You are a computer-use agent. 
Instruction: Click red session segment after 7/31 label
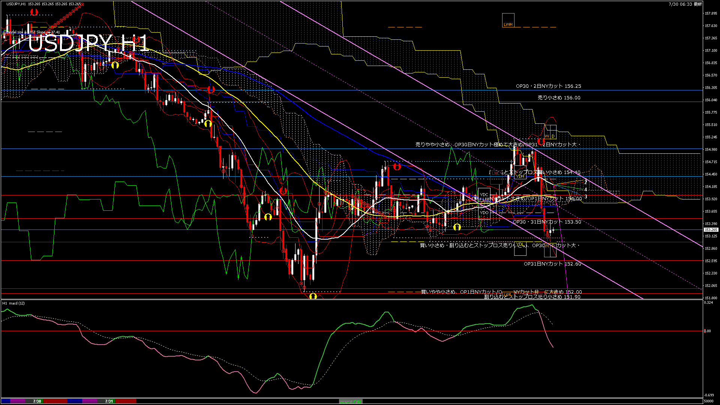pos(126,401)
